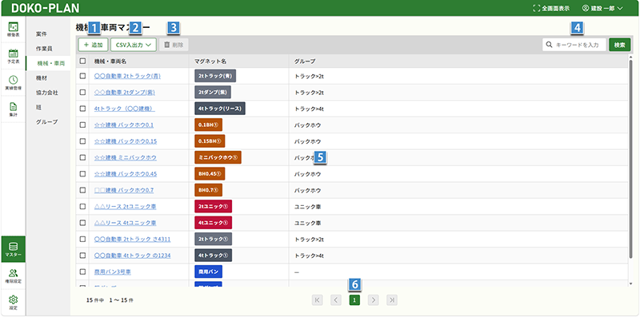Click the マグネット名 column header
This screenshot has height=317, width=640.
tap(210, 61)
